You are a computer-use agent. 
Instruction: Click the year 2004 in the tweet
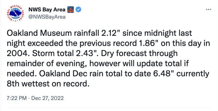pos(16,54)
